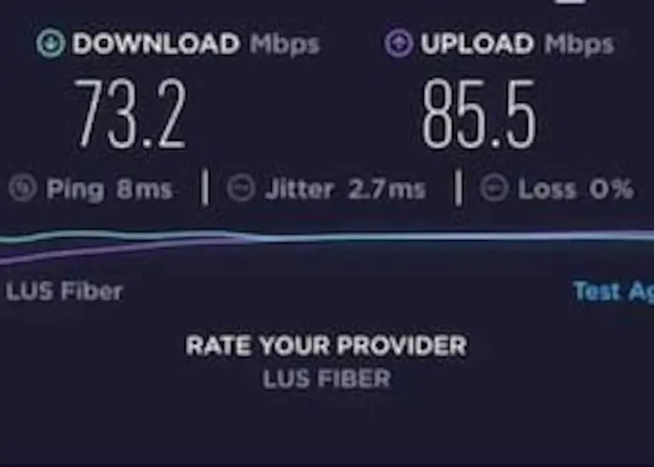Click LUS FIBER under rate your provider
Image resolution: width=654 pixels, height=467 pixels.
(327, 378)
